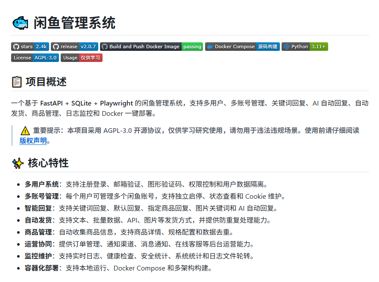Click the 核心特性 section heading

coord(48,163)
